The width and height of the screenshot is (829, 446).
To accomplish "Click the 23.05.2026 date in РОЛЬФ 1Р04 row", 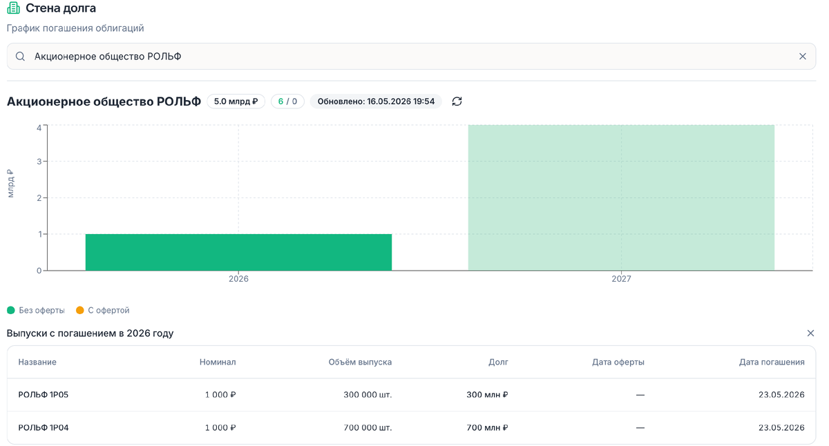I will tap(781, 428).
